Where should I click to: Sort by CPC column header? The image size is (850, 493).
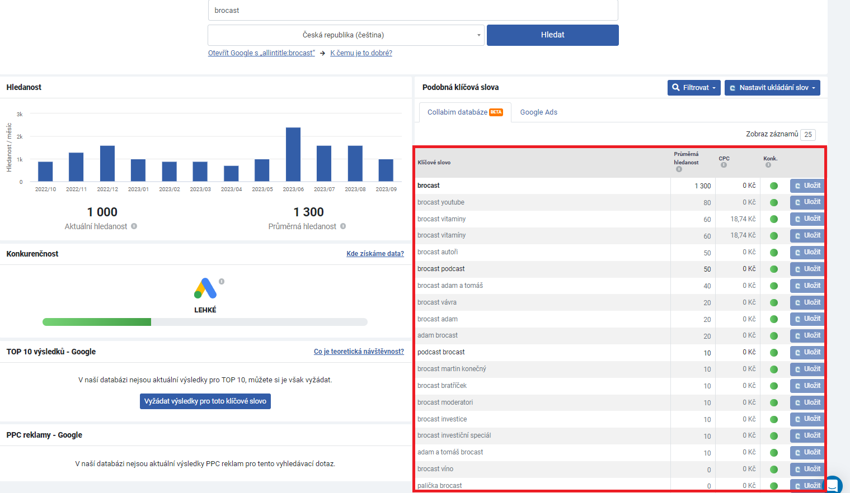(724, 158)
